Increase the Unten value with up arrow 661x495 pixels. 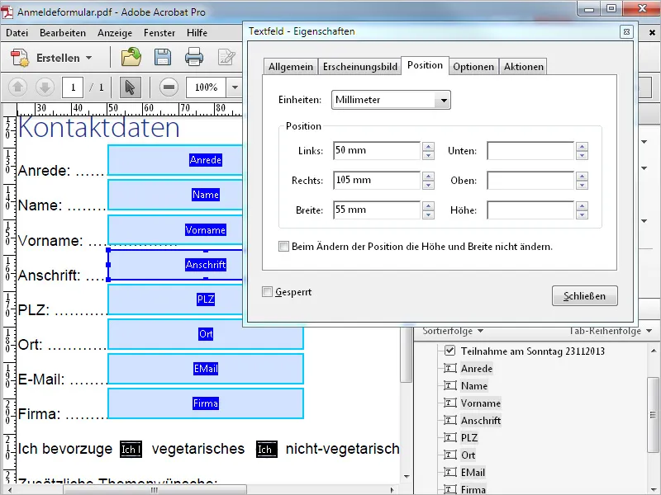pyautogui.click(x=583, y=147)
